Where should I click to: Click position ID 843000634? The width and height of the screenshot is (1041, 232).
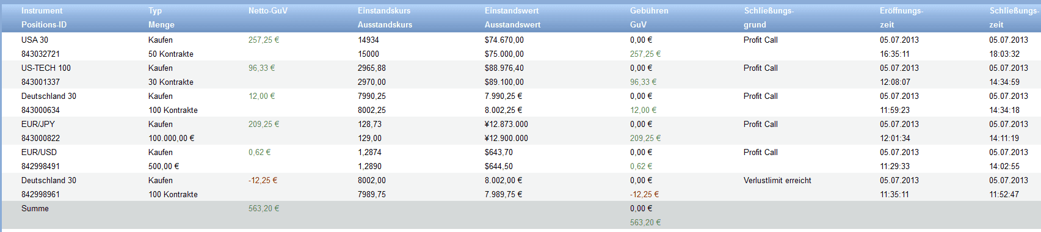(x=40, y=110)
